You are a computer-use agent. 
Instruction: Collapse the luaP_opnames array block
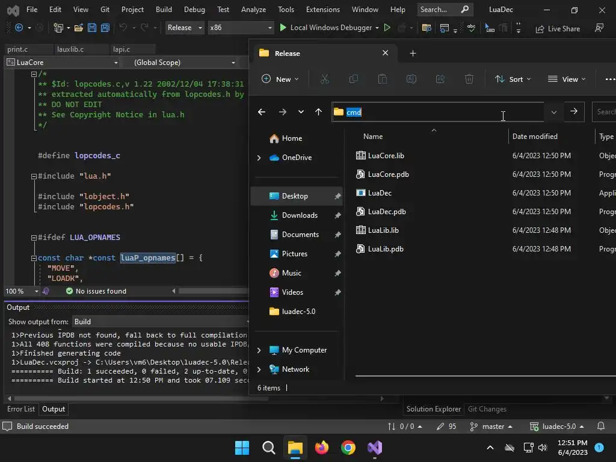pyautogui.click(x=34, y=258)
